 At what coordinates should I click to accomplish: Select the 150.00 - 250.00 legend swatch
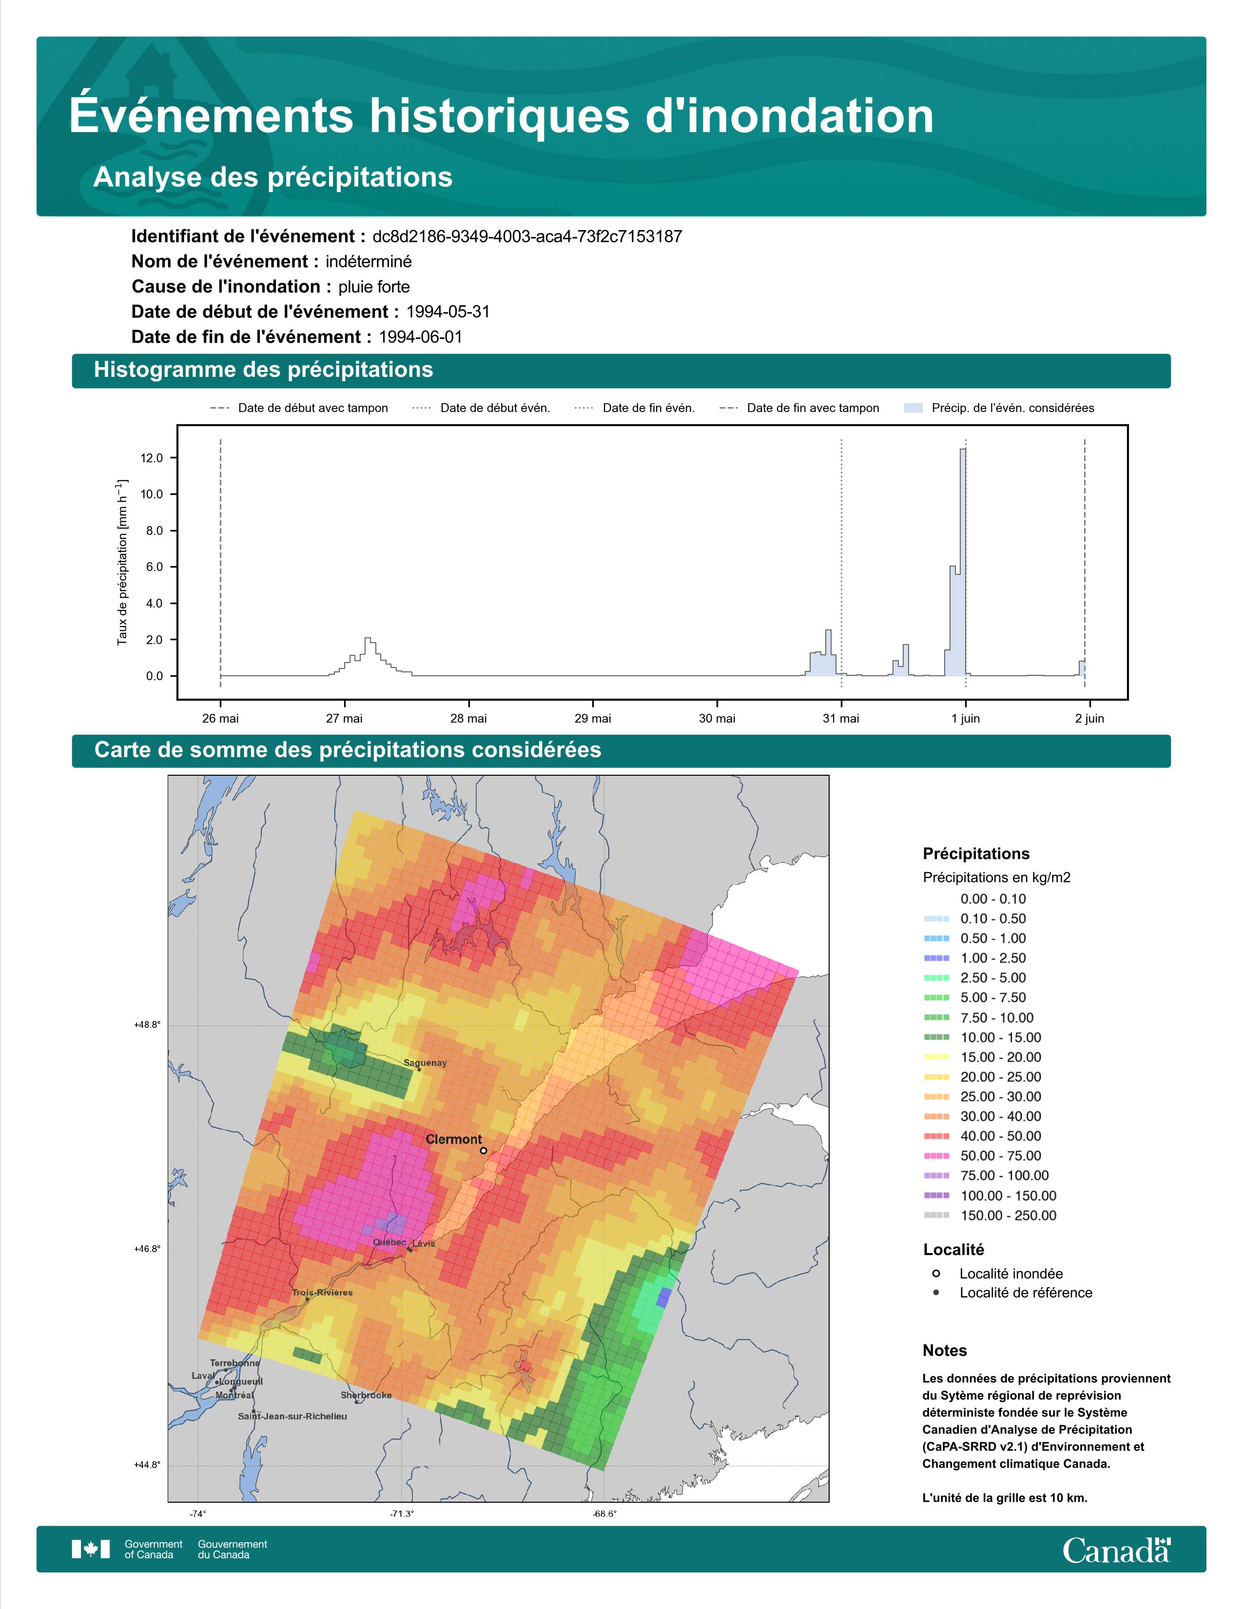[936, 1217]
